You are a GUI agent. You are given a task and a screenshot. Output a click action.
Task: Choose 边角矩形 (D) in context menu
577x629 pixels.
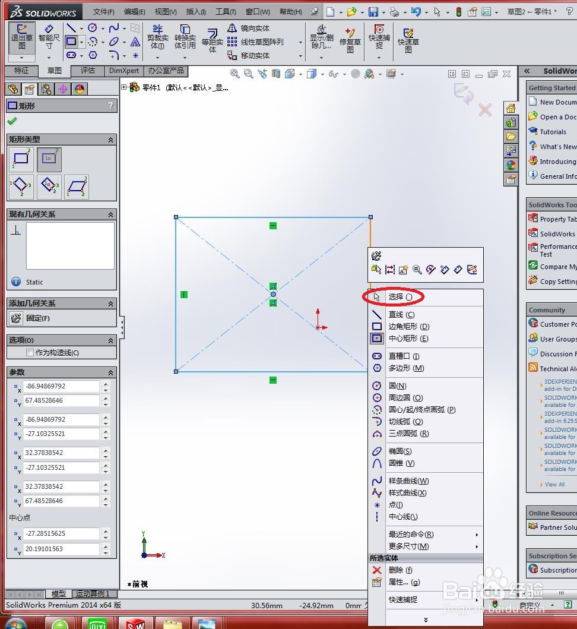(x=426, y=327)
